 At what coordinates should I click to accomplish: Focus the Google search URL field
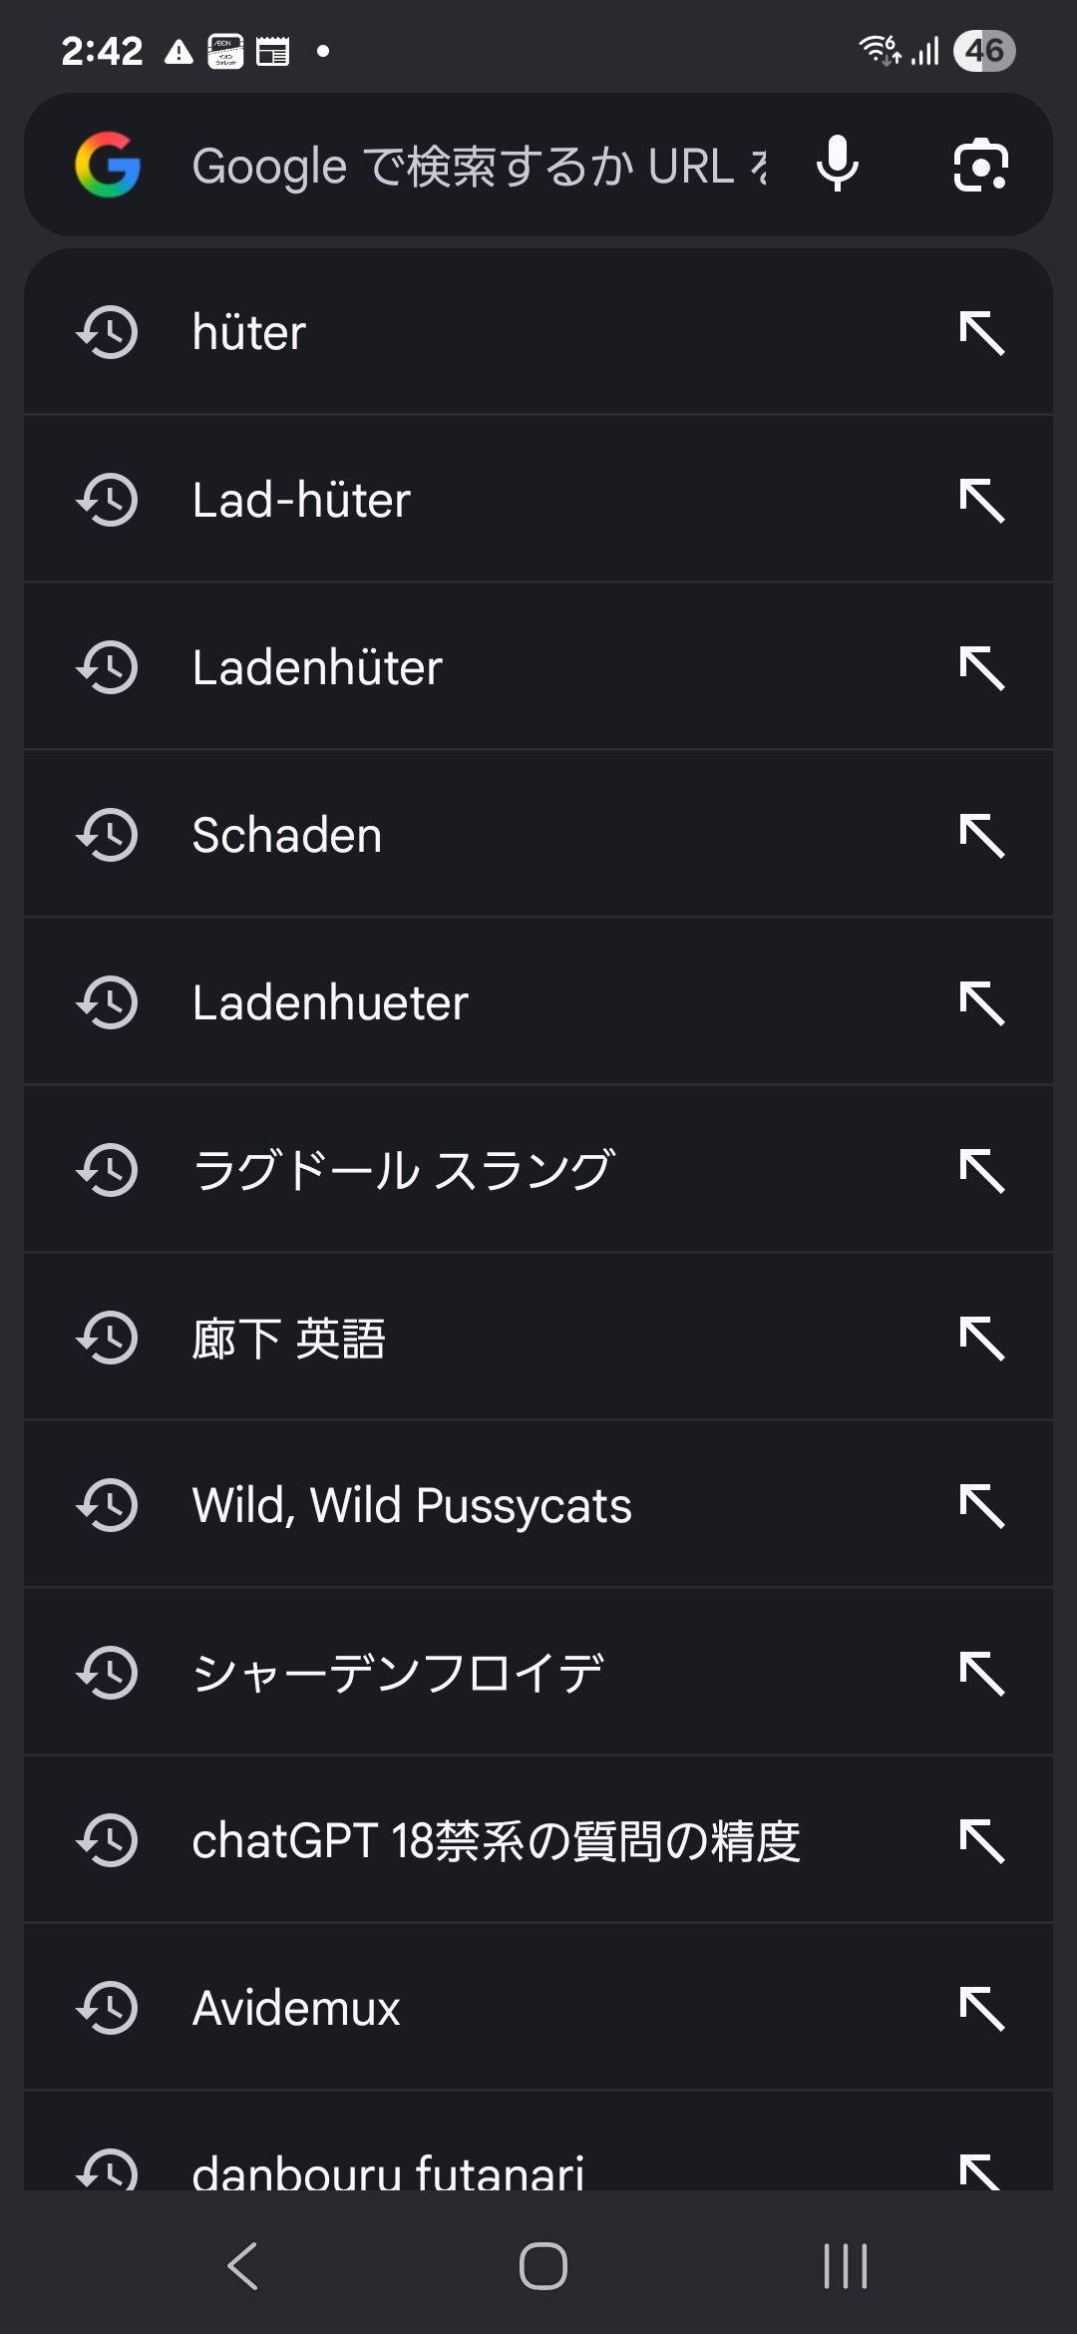[479, 165]
